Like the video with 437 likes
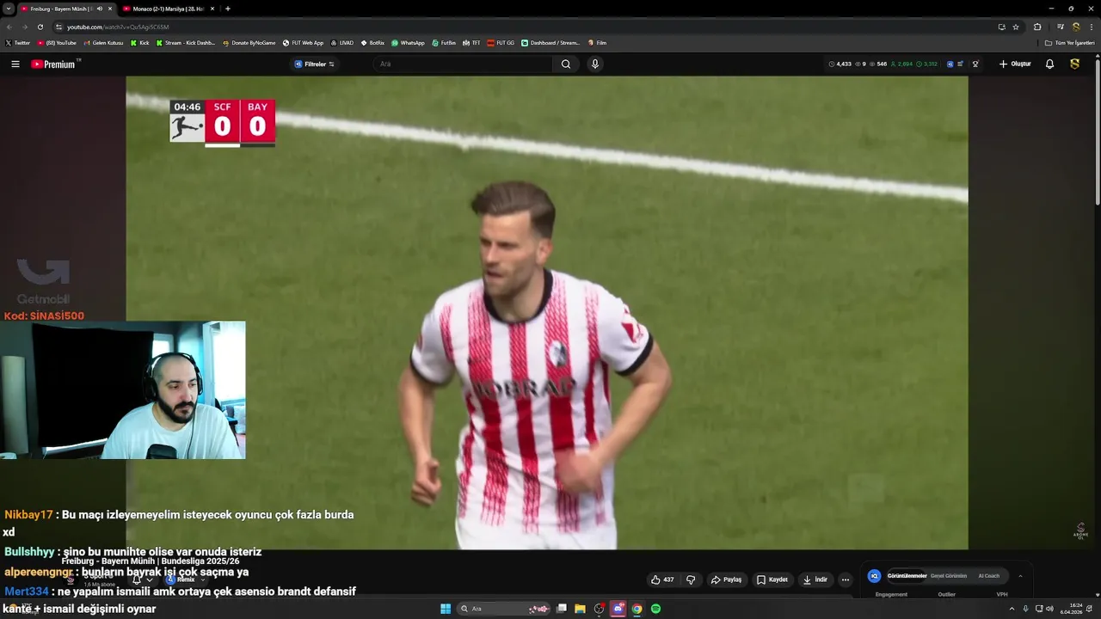 [x=662, y=579]
